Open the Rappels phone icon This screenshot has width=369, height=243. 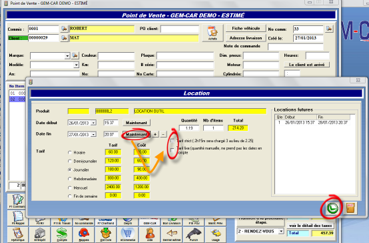pyautogui.click(x=84, y=234)
